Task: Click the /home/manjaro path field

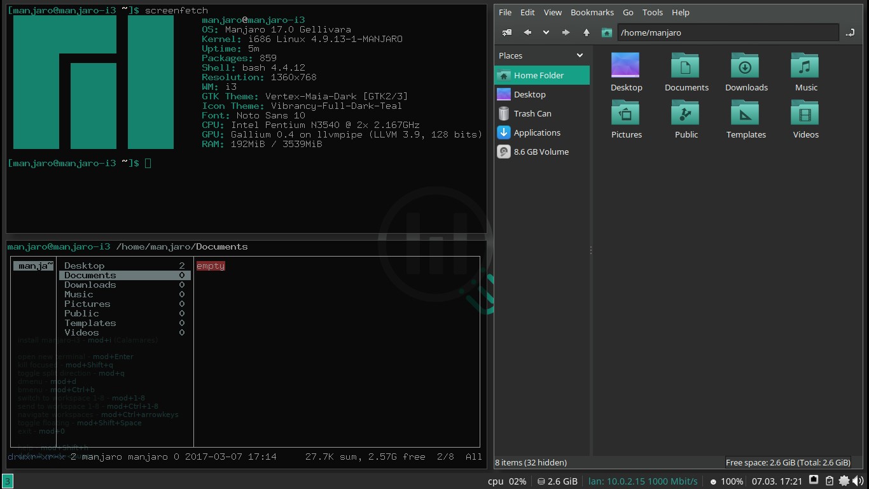Action: click(728, 32)
